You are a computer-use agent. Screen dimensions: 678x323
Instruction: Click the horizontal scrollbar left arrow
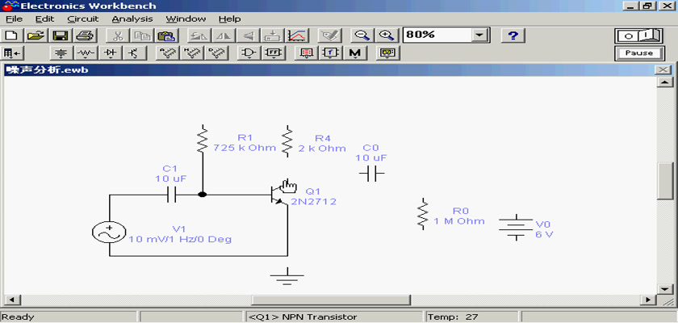pyautogui.click(x=11, y=300)
